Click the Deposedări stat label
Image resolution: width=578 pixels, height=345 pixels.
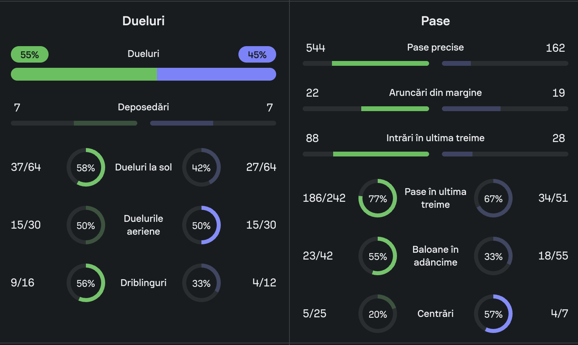pyautogui.click(x=143, y=107)
